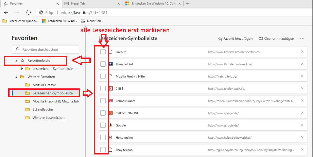The height and width of the screenshot is (157, 313).
Task: Click Favorit hinzufügen button
Action: click(x=235, y=39)
